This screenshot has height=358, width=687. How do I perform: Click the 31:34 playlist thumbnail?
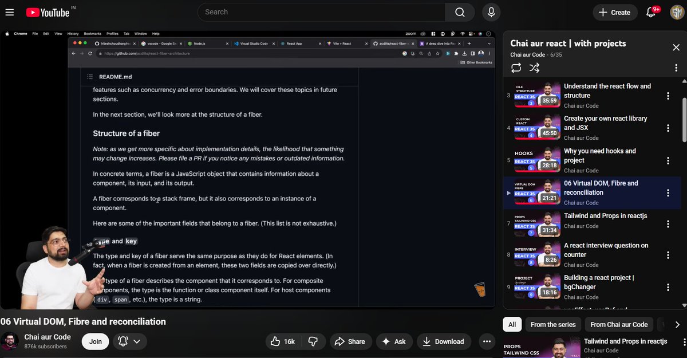(x=536, y=225)
